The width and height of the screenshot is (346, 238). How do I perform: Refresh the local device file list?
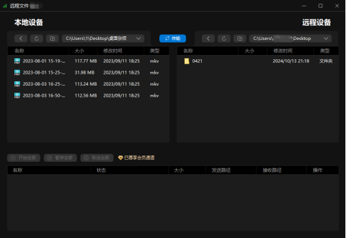[37, 38]
